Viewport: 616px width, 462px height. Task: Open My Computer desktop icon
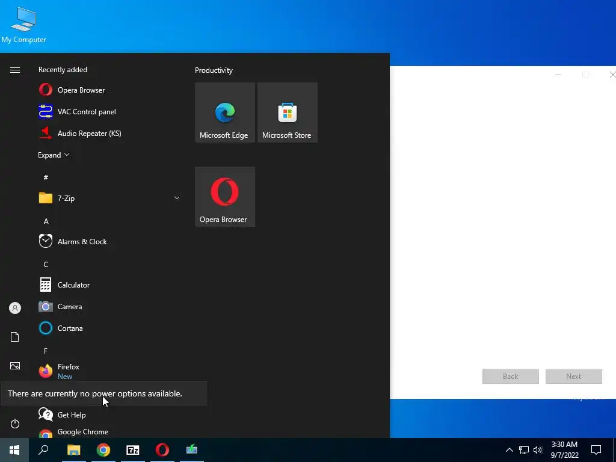tap(23, 26)
